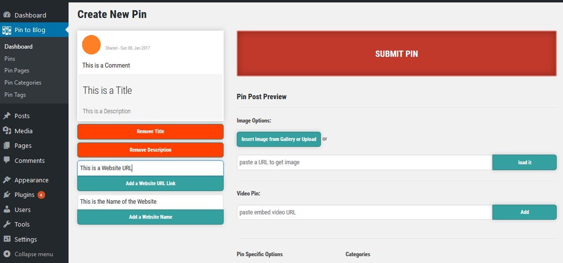Click the Posts pushpin icon
Image resolution: width=563 pixels, height=263 pixels.
click(x=7, y=116)
